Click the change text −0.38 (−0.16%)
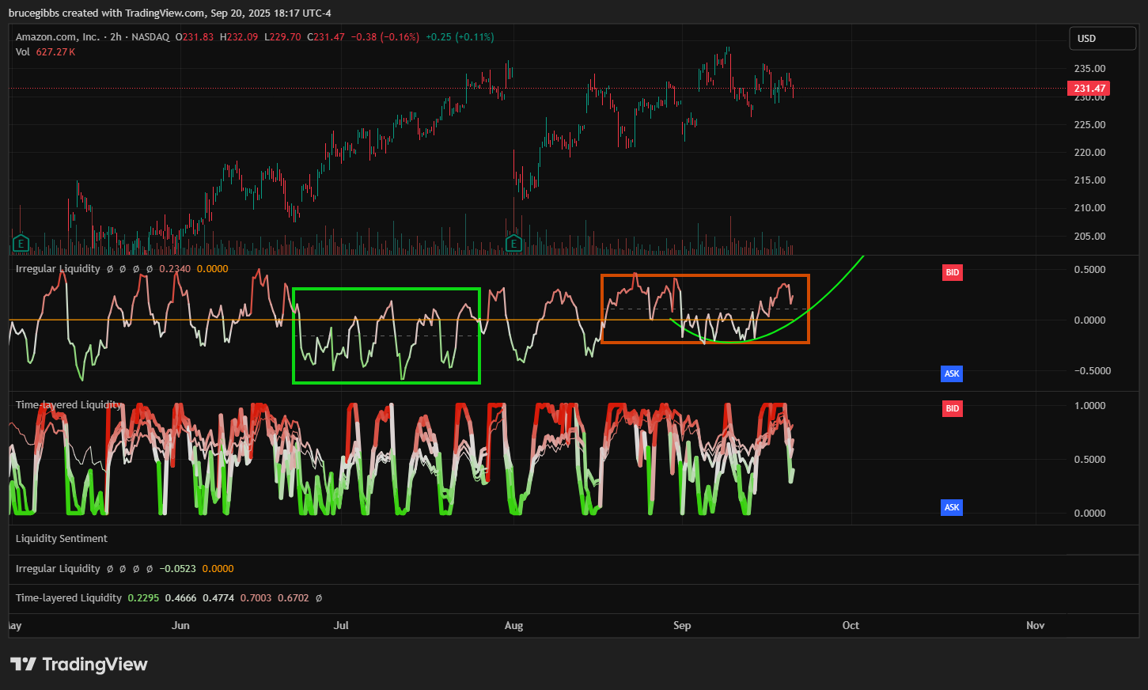Image resolution: width=1148 pixels, height=690 pixels. [385, 36]
